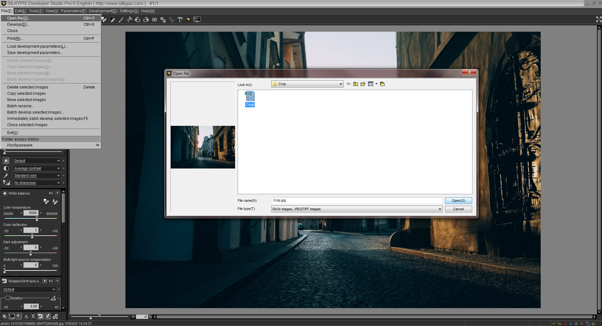Click the File name input field

click(x=356, y=200)
